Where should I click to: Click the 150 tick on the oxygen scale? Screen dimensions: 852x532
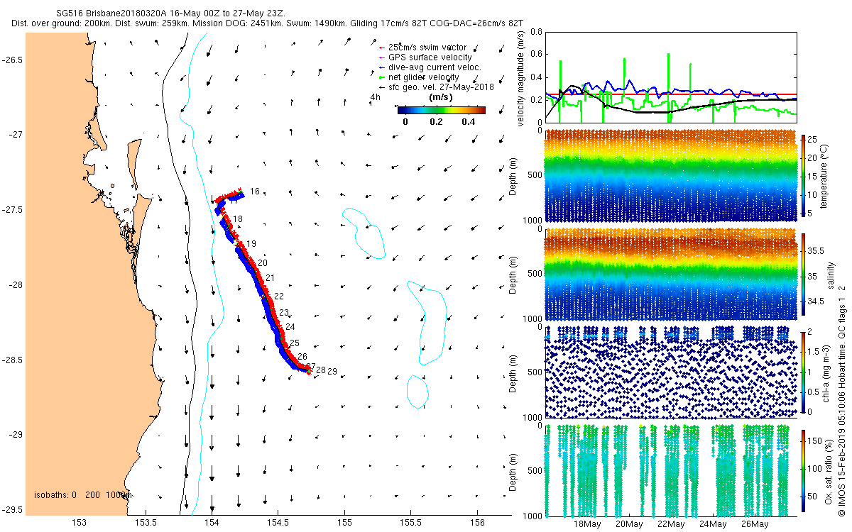click(x=816, y=440)
